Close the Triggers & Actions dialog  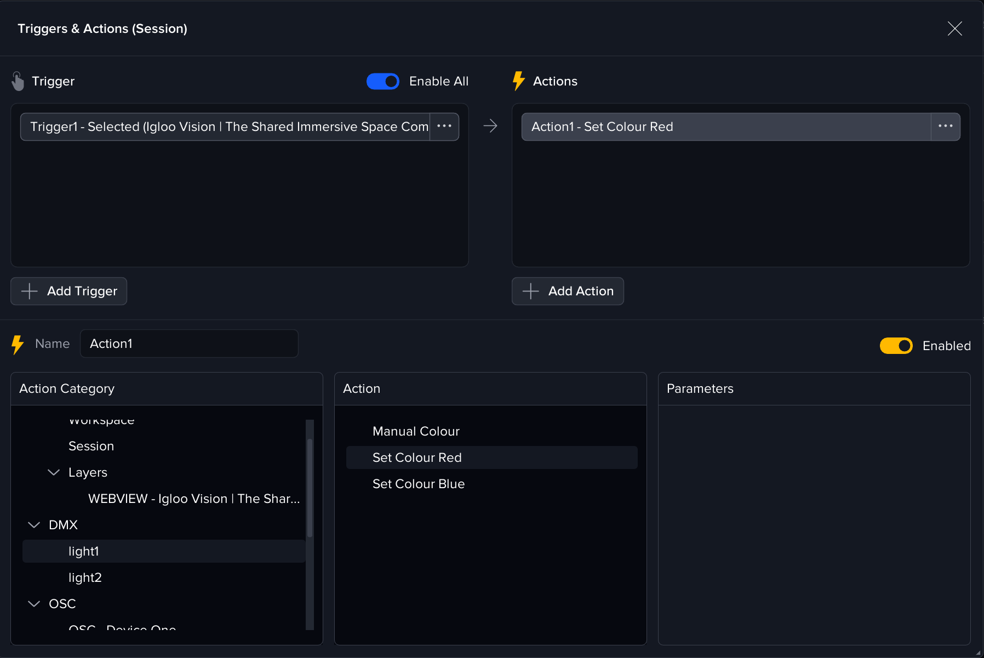point(954,28)
